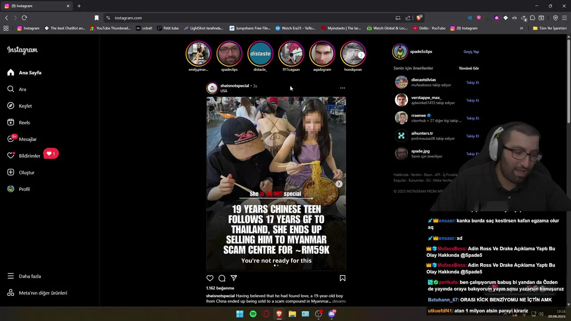Like the sheisnotspecial post with heart icon
The width and height of the screenshot is (571, 321).
point(210,278)
